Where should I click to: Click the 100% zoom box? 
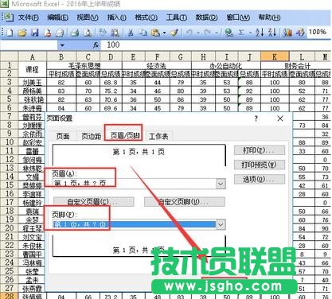click(318, 32)
